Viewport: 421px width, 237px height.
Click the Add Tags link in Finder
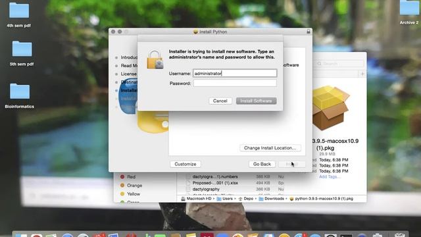coord(330,176)
